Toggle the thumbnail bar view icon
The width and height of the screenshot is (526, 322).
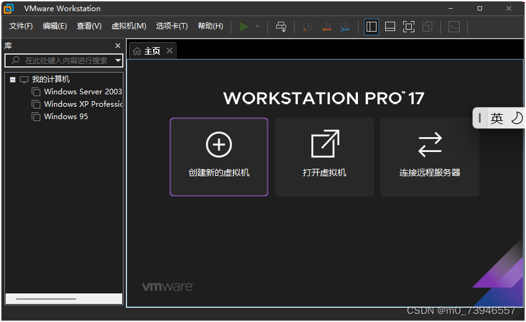pyautogui.click(x=390, y=27)
